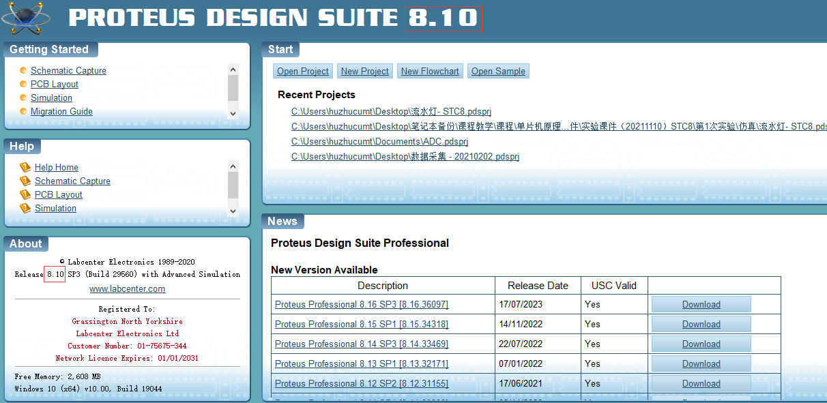Click Free Memory: 2,608 MB text
827x403 pixels.
[57, 376]
